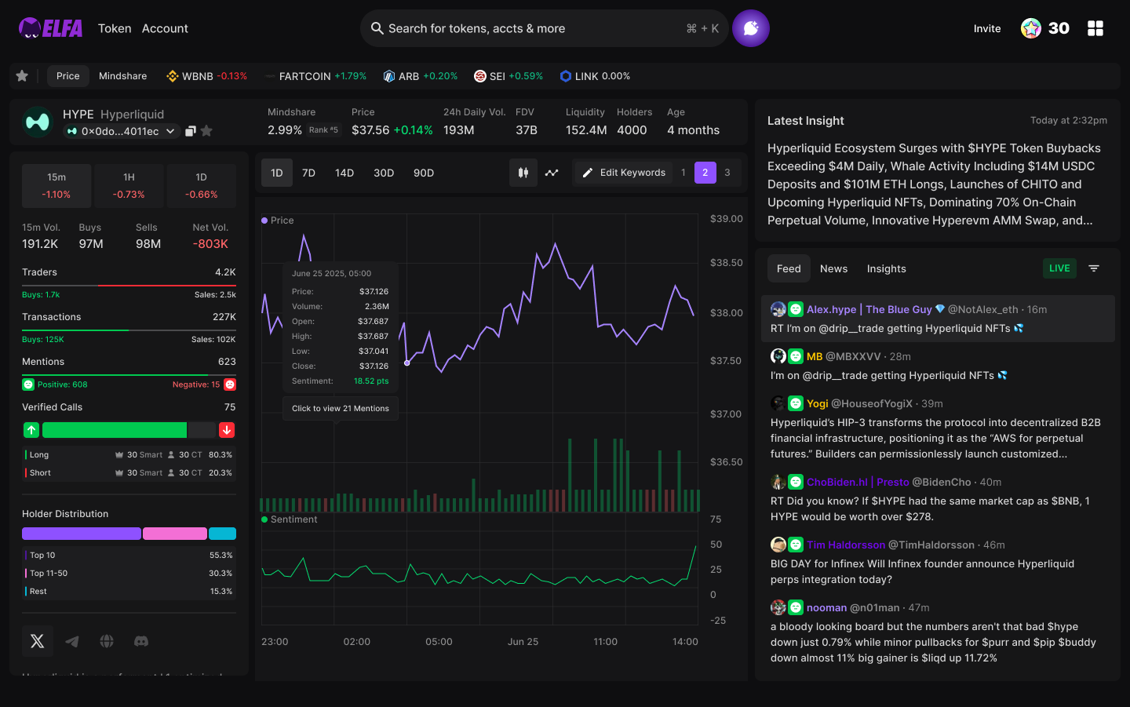Select the 15m change card
The height and width of the screenshot is (707, 1130).
click(56, 186)
